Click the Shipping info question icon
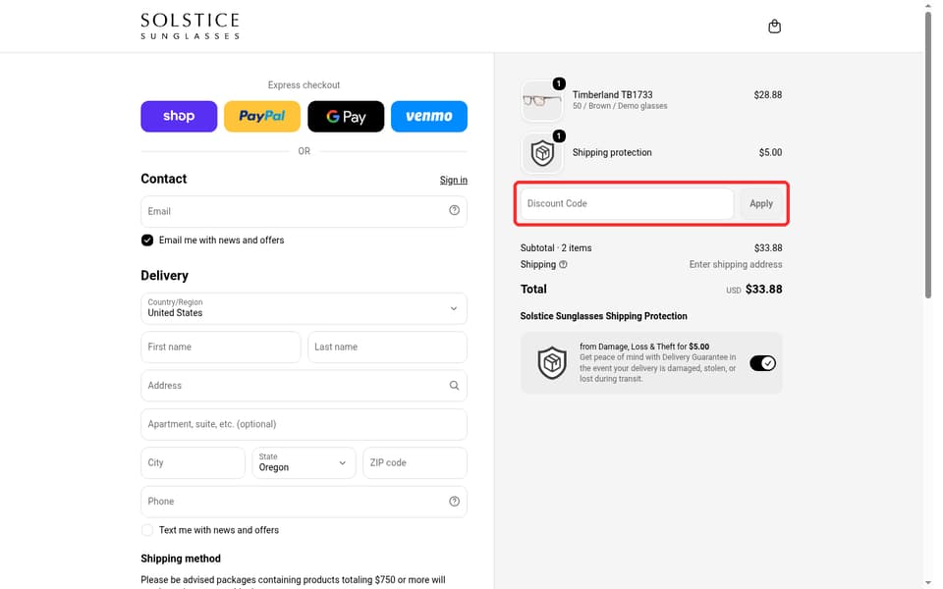Viewport: 943px width, 589px height. click(x=563, y=264)
